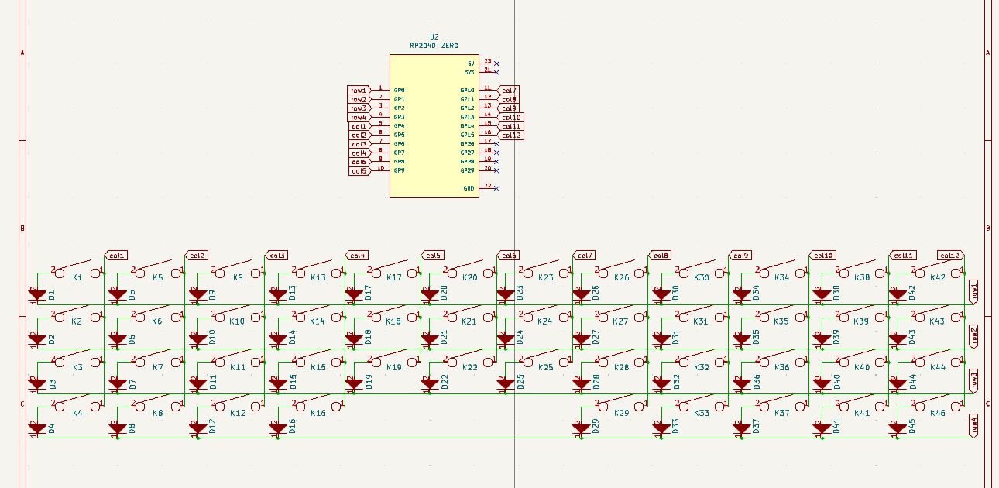Click the D16 diode symbol
This screenshot has width=999, height=488.
[x=278, y=428]
